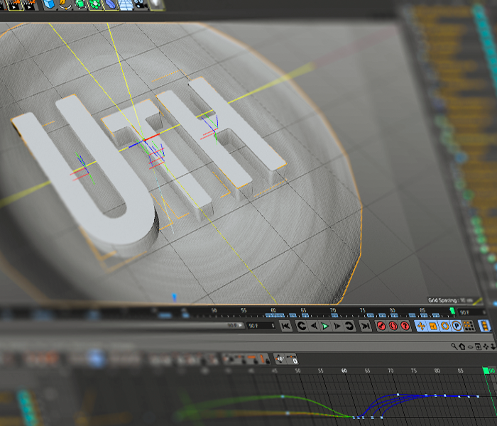
Task: Click the end frame field right of the ruler
Action: coord(472,312)
